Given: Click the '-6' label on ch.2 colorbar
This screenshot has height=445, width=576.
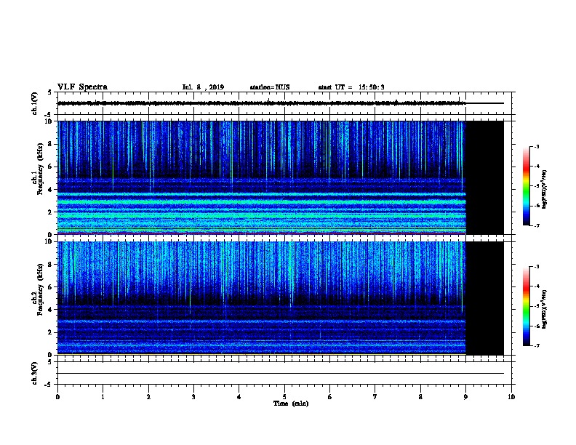Looking at the screenshot, I should [536, 326].
